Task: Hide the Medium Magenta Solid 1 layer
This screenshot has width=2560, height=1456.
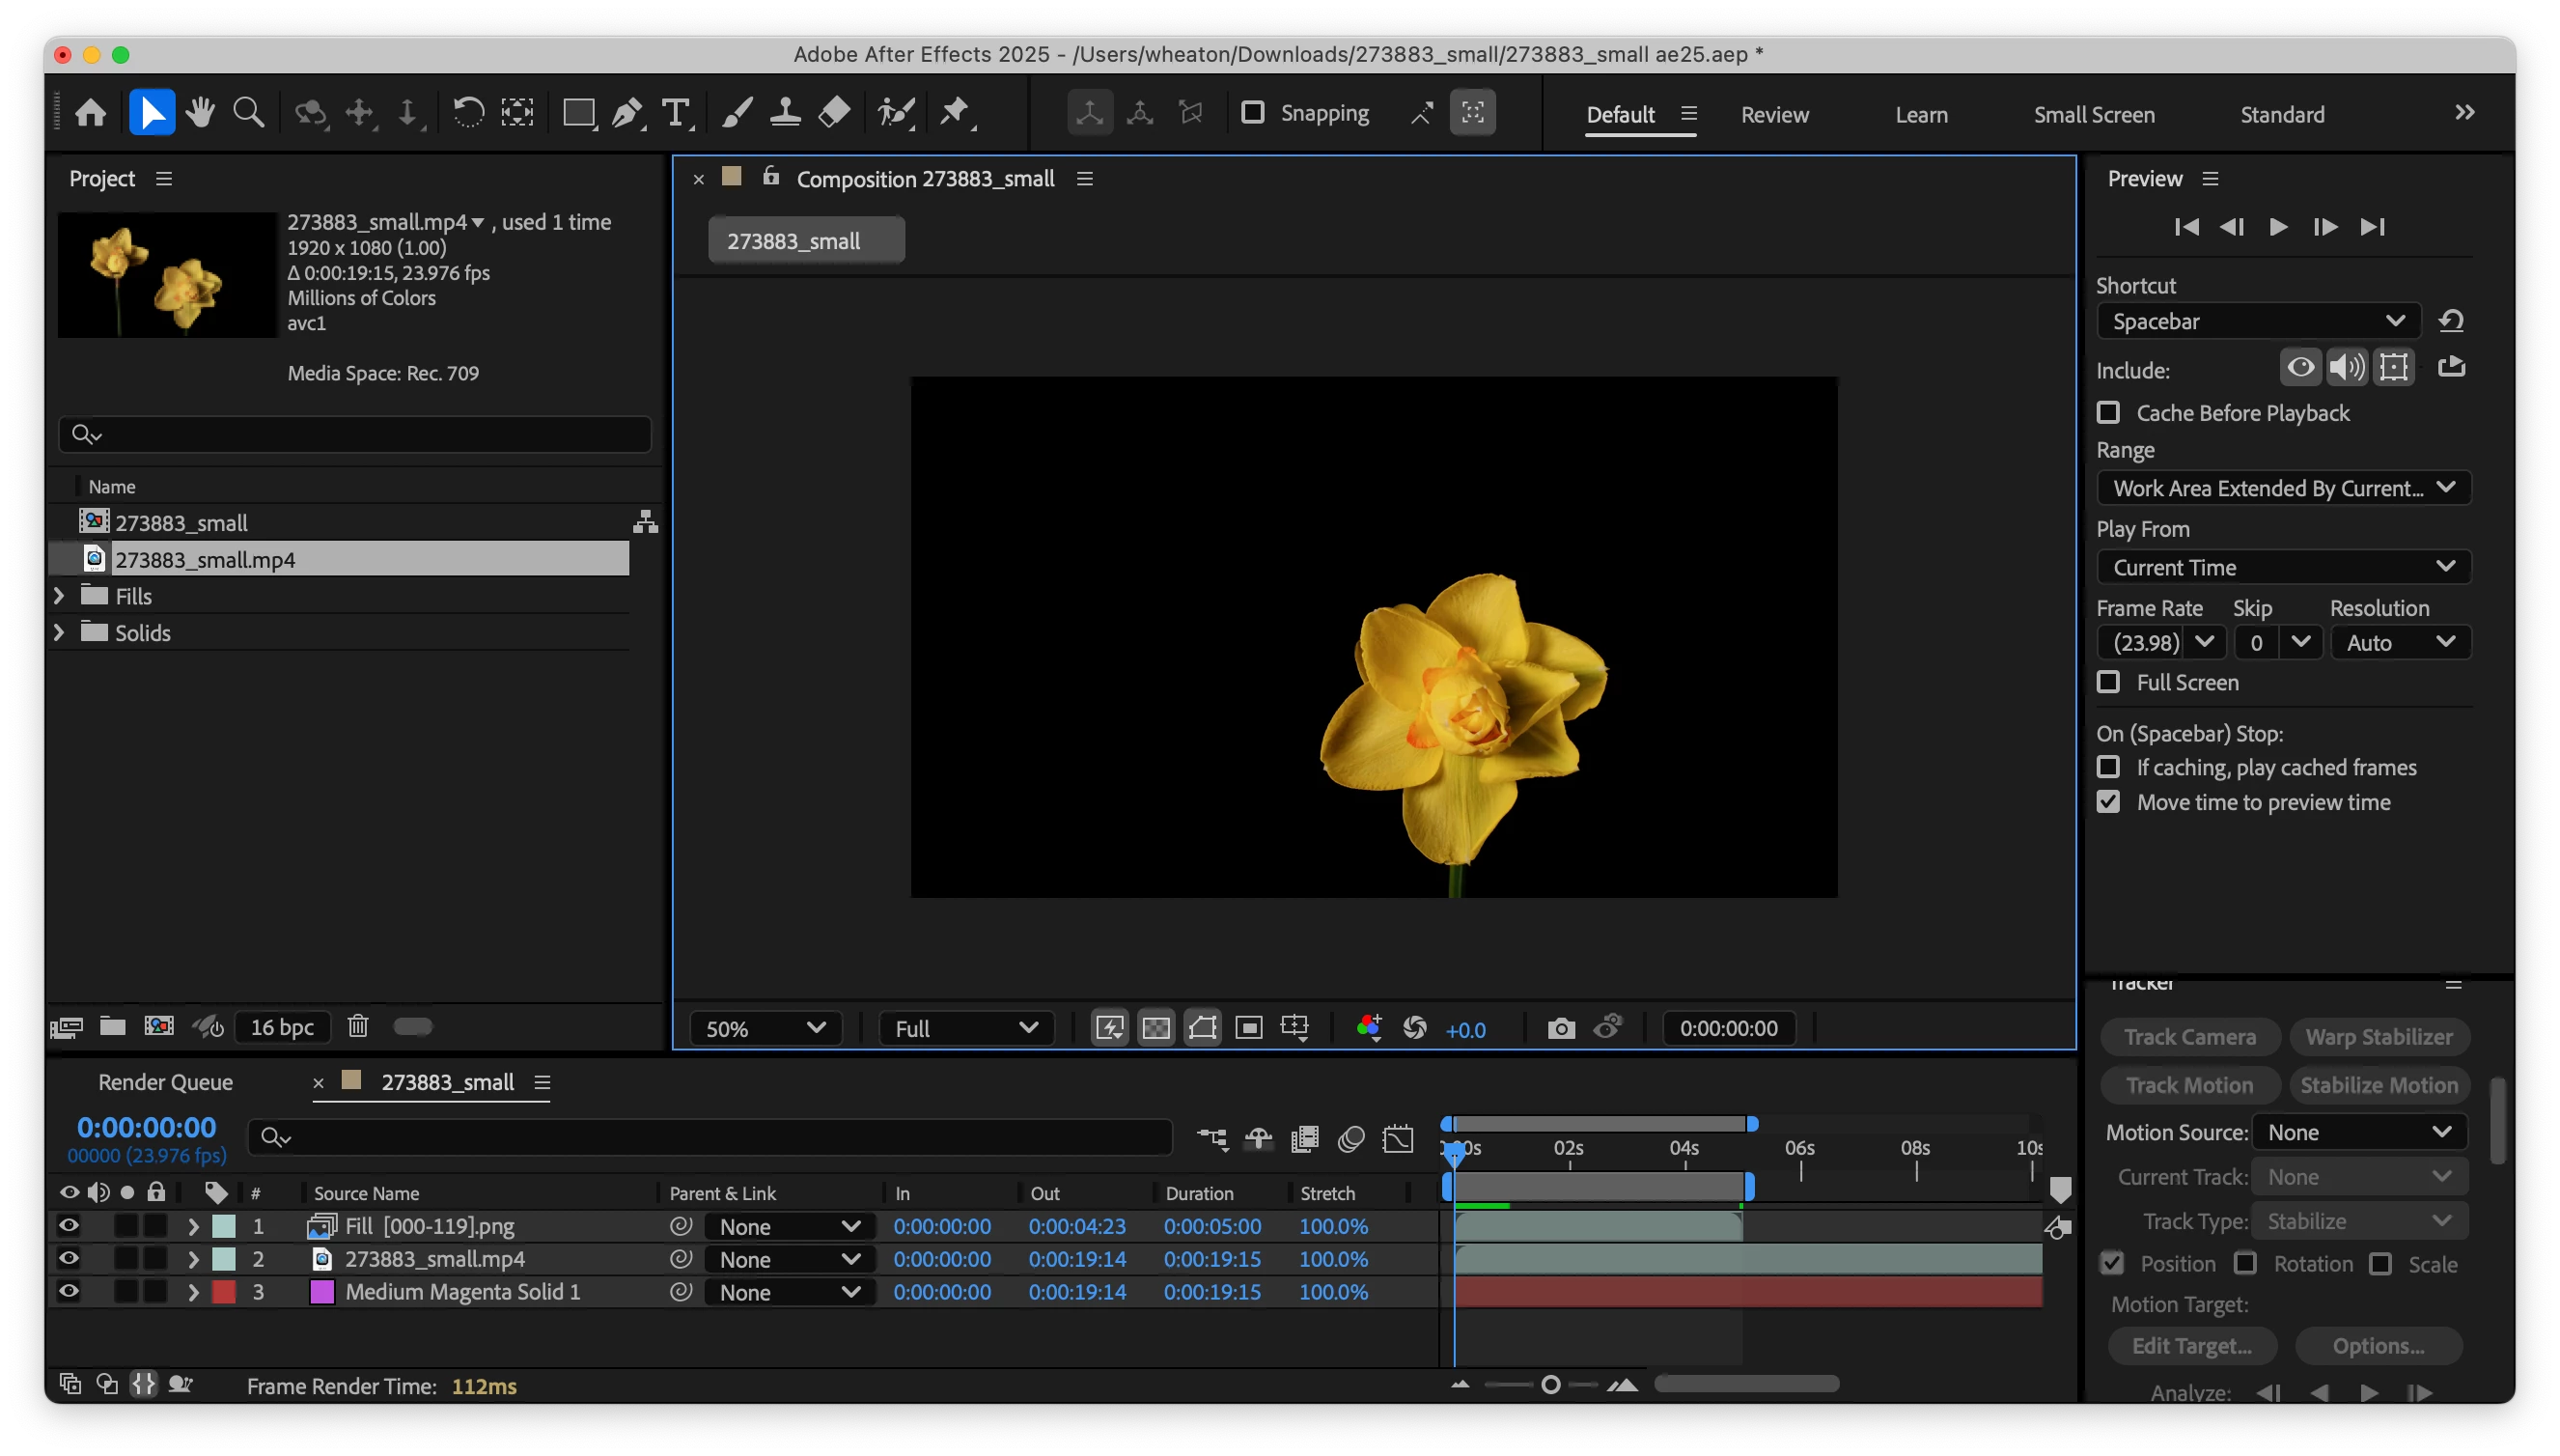Action: (68, 1291)
